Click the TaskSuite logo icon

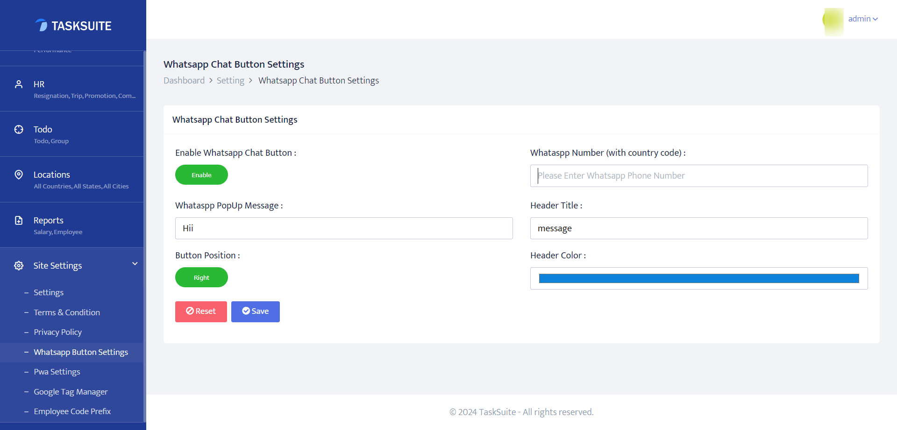(x=42, y=25)
